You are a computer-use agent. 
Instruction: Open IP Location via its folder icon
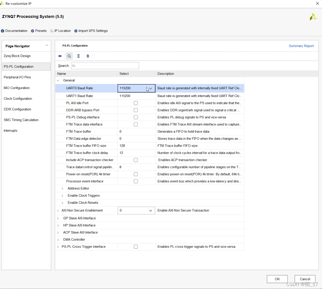pyautogui.click(x=52, y=31)
